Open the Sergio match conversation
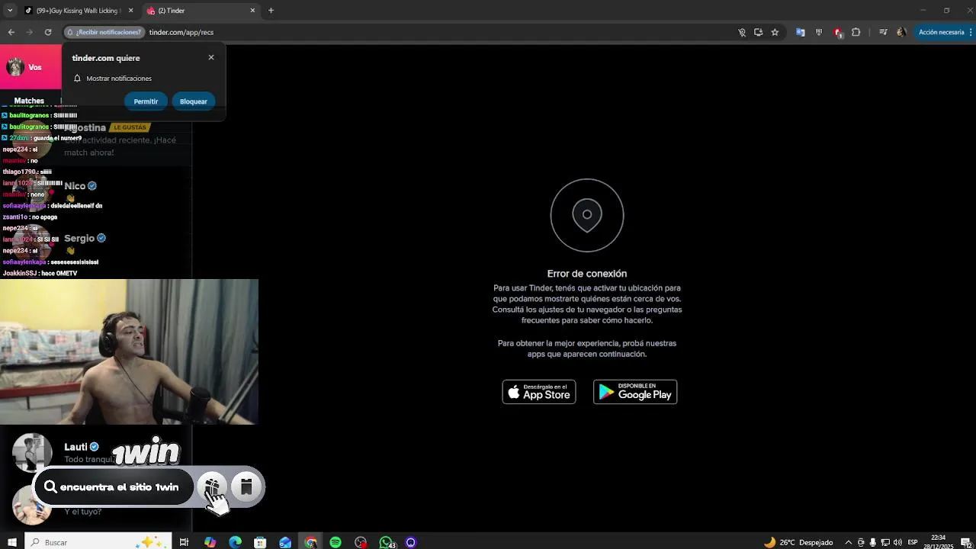The width and height of the screenshot is (976, 549). point(95,243)
